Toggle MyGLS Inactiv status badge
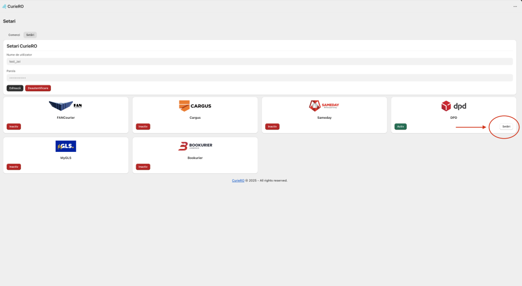Image resolution: width=522 pixels, height=286 pixels. (x=14, y=167)
